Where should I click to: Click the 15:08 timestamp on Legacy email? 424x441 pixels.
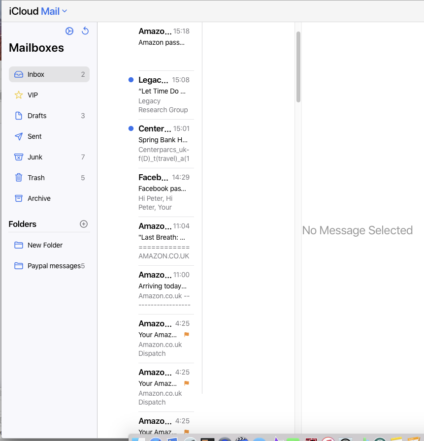[x=181, y=80]
